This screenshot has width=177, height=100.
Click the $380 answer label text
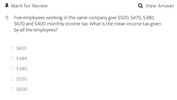coord(22,69)
